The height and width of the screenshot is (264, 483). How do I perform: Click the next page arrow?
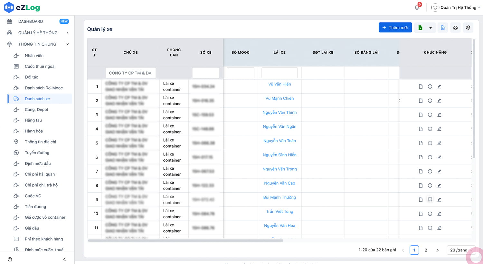(x=437, y=250)
